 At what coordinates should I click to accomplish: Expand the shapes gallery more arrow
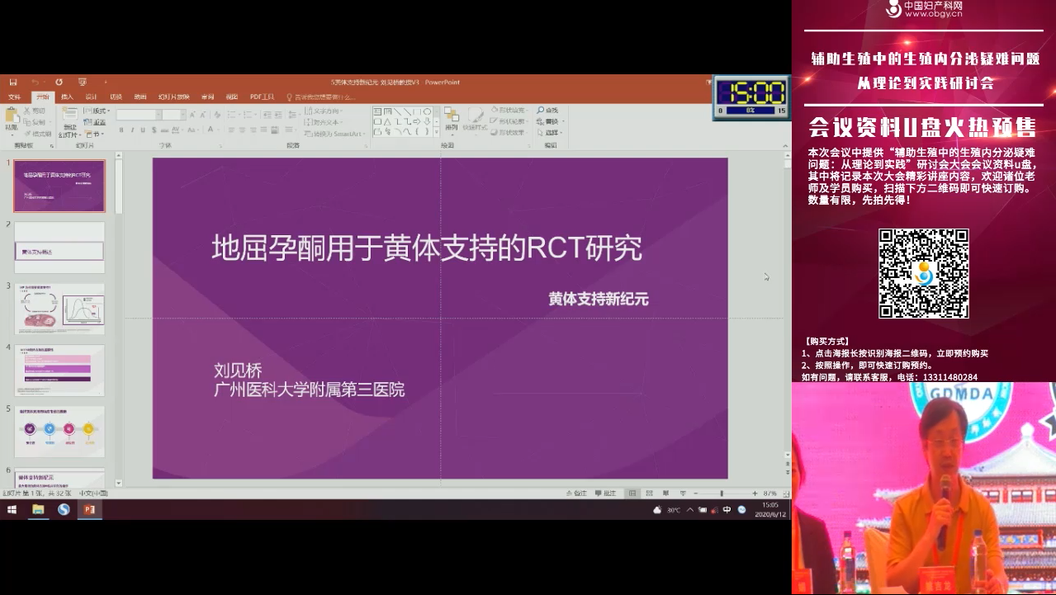click(437, 132)
